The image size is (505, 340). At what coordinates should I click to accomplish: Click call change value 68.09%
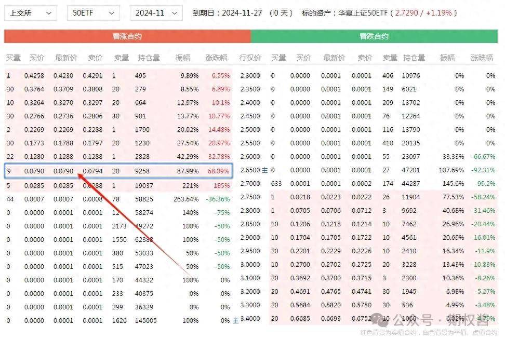tap(219, 171)
